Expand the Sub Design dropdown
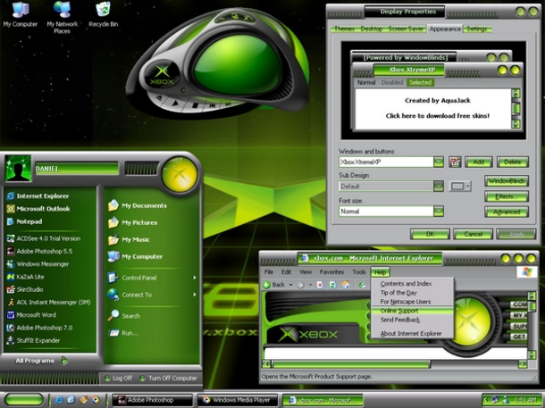 pyautogui.click(x=439, y=186)
